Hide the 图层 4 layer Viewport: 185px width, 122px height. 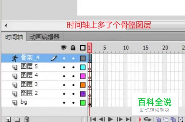click(x=64, y=76)
